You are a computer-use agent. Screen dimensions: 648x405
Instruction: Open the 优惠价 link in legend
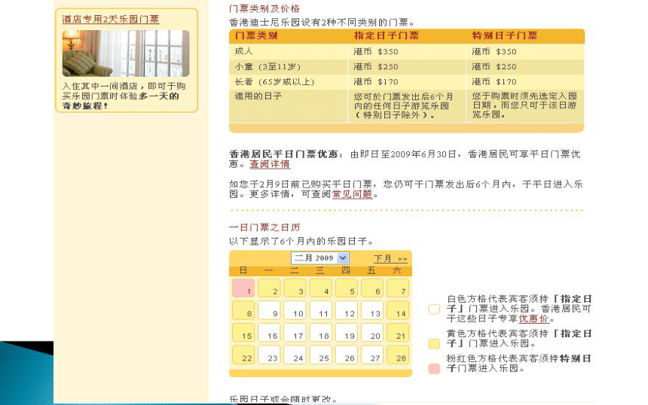click(x=534, y=318)
